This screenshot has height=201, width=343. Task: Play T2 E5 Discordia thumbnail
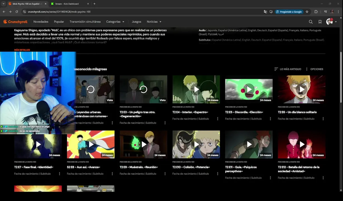pos(249,89)
